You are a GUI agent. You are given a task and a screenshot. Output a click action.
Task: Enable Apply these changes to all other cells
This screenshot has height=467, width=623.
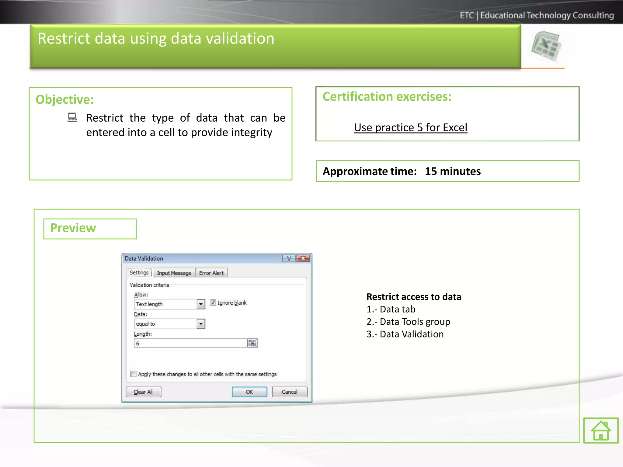click(133, 374)
